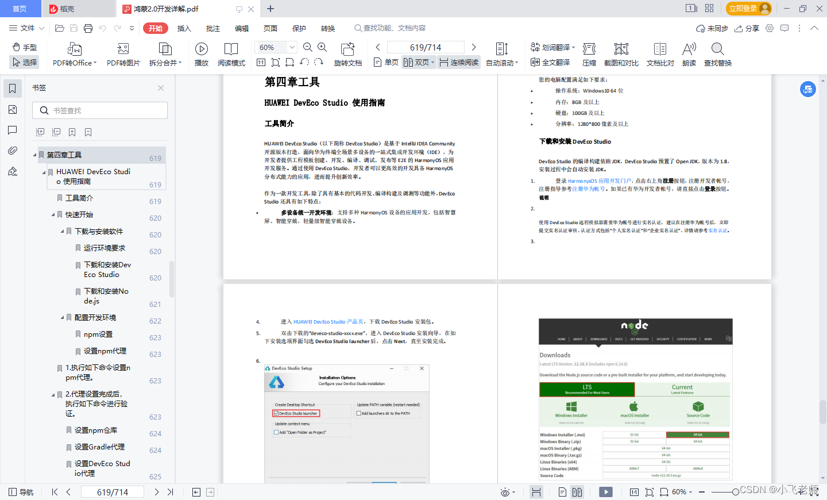Open settings gear at the top right
Screen dimensions: 827x500
(770, 28)
